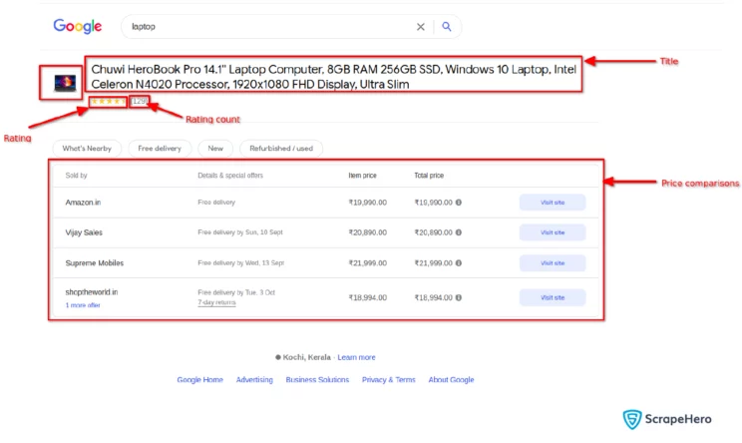Click Free delivery by Tue, 3 Oct text
Screen dimensions: 742x443
click(x=236, y=292)
